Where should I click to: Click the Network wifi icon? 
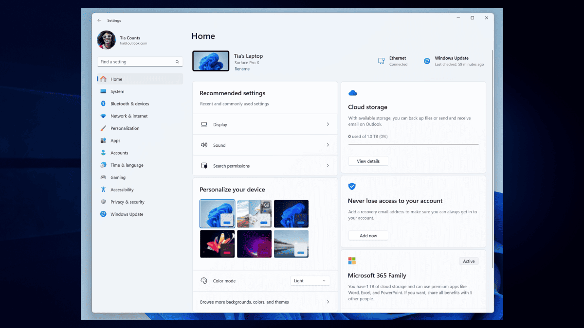pos(103,116)
